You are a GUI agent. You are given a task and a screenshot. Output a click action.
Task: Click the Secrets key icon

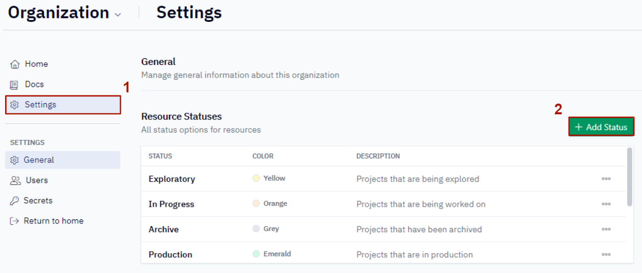pos(15,201)
